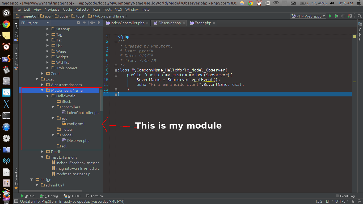The height and width of the screenshot is (204, 363).
Task: Open the Terminal tool window
Action: (x=95, y=196)
